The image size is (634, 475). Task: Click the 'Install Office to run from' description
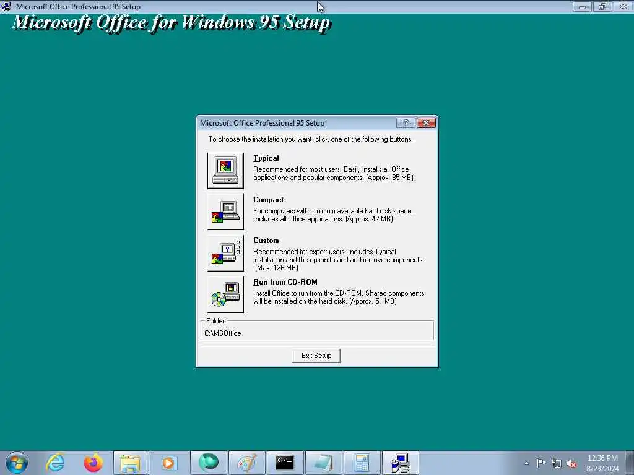[339, 297]
